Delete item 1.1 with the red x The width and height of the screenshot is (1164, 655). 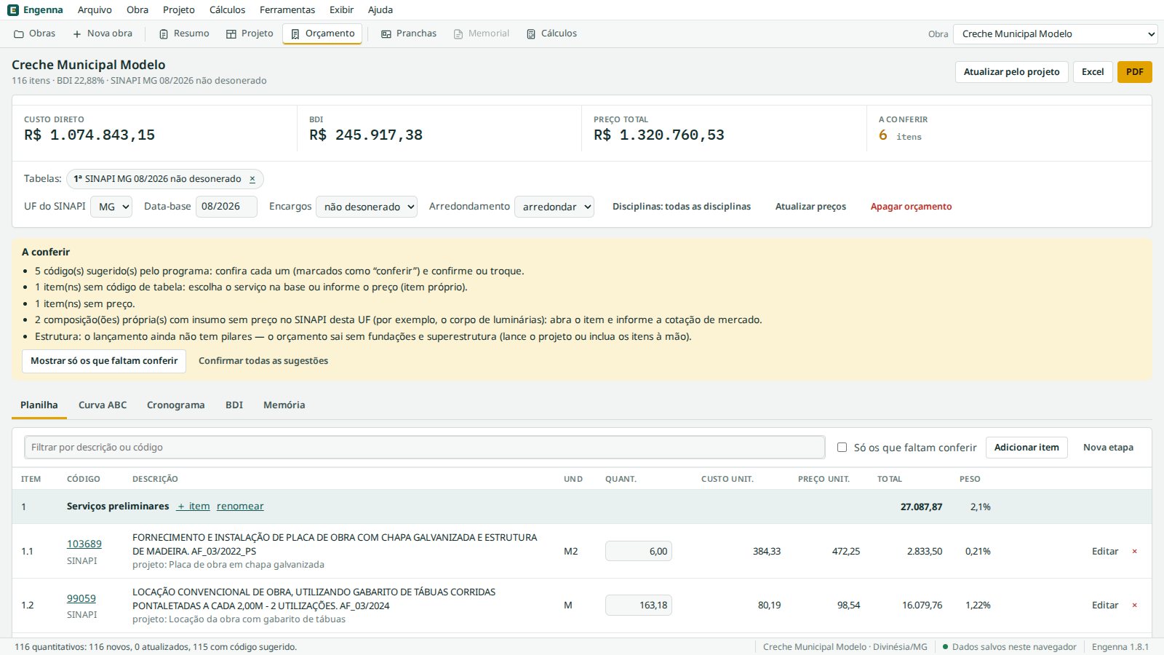tap(1134, 552)
